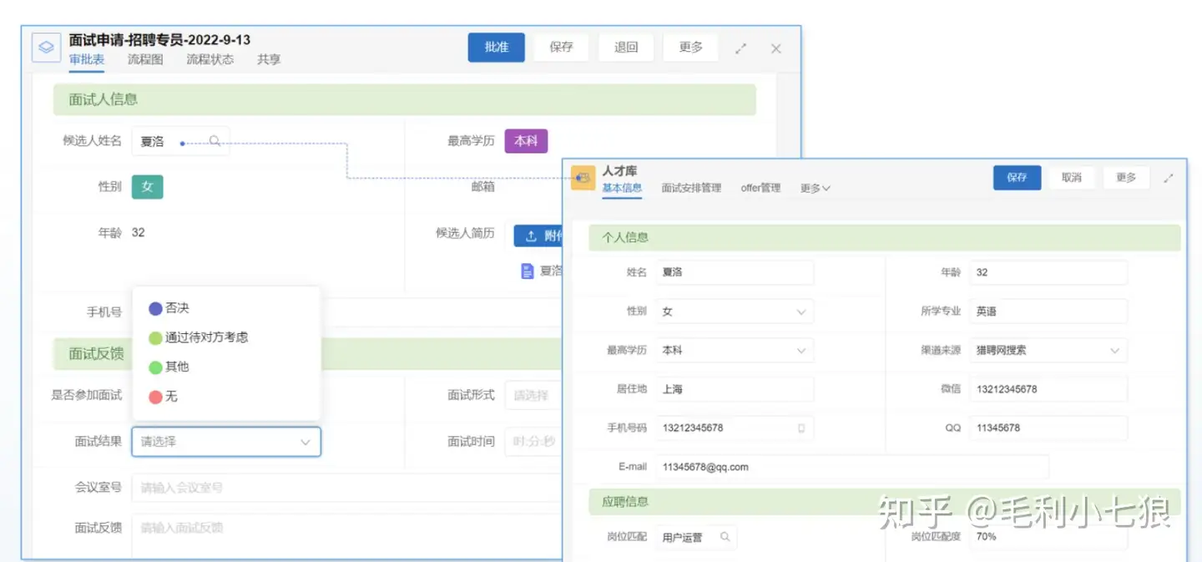Click the 候选人姓名 field with 夏洛

point(180,142)
